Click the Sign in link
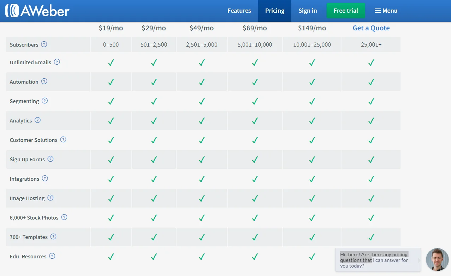Viewport: 451px width, 276px height. click(x=308, y=11)
